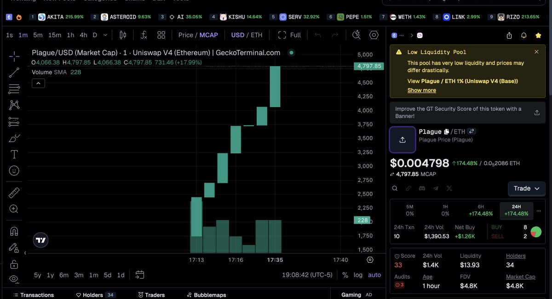Toggle lock all drawing tools
Viewport: 552px width, 299px height.
click(14, 264)
